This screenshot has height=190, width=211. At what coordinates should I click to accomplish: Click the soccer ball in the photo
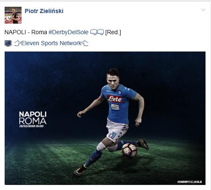(x=129, y=150)
